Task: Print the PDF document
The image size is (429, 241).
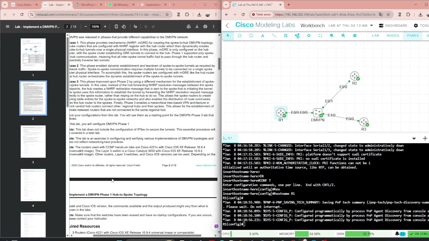Action: 205,26
